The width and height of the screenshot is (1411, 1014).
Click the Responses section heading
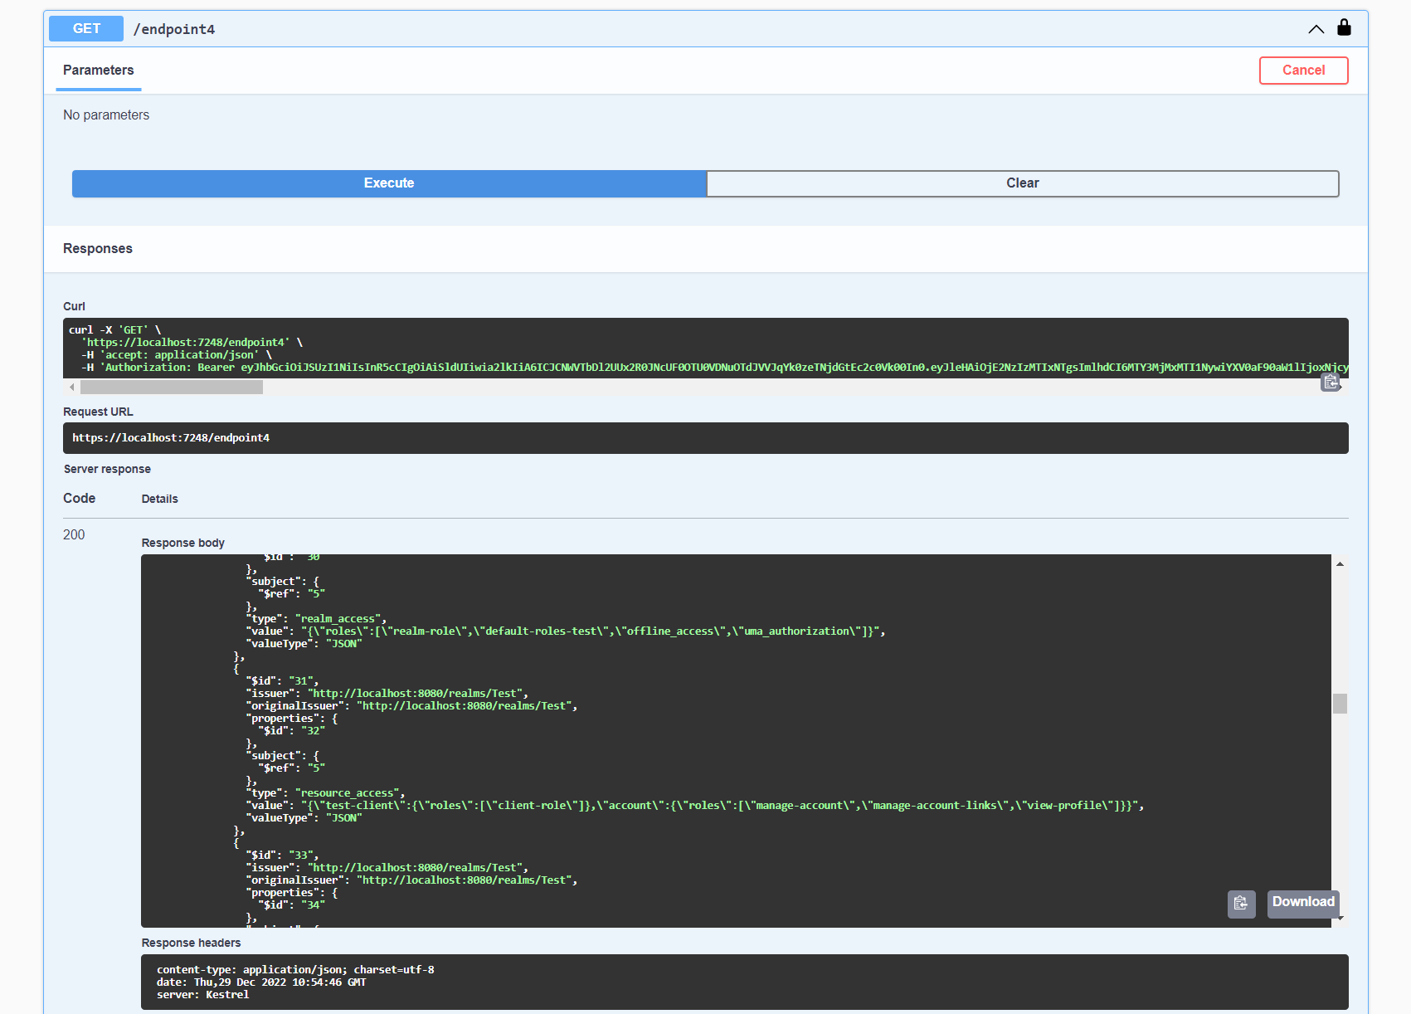98,249
